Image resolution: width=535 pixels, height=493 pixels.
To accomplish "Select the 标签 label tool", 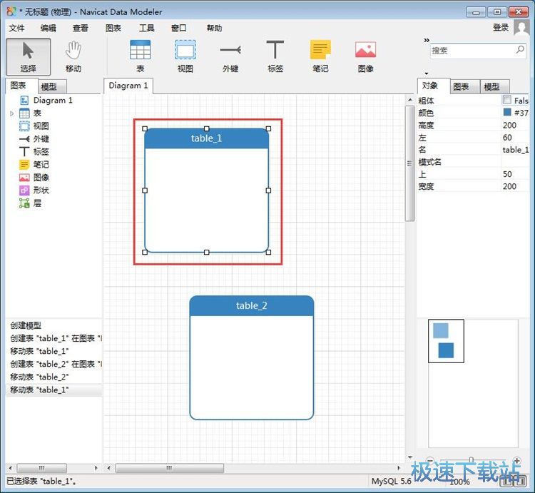I will click(x=275, y=56).
